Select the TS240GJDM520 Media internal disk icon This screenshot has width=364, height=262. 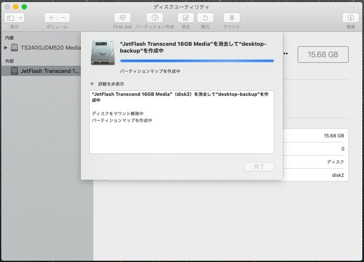tap(14, 47)
